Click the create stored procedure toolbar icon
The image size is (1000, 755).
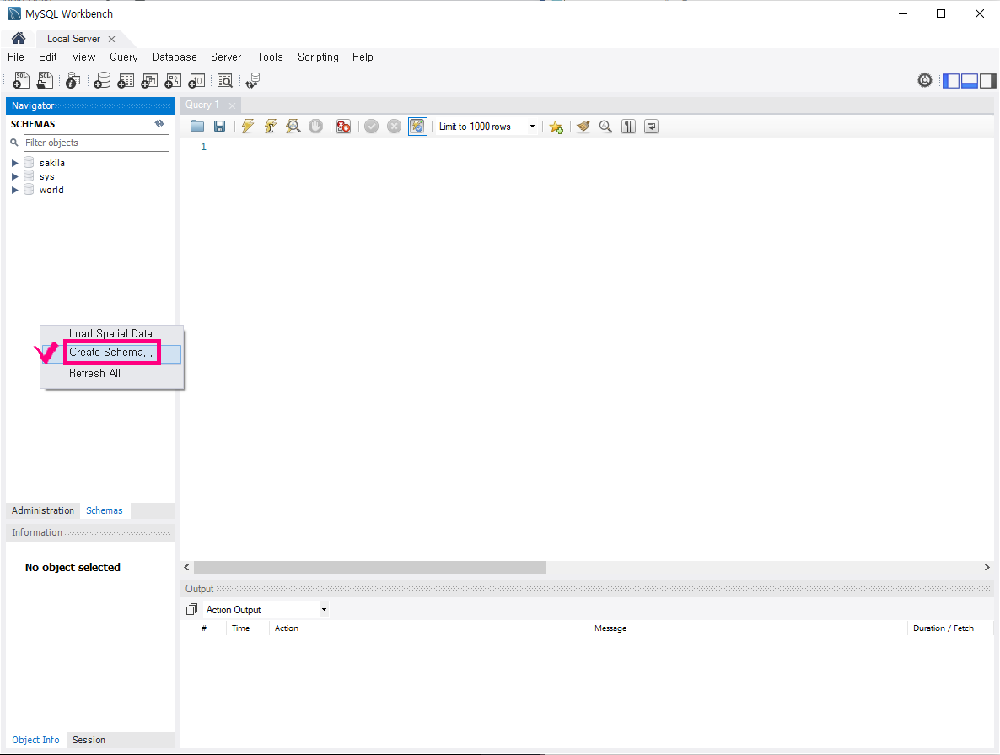click(173, 80)
